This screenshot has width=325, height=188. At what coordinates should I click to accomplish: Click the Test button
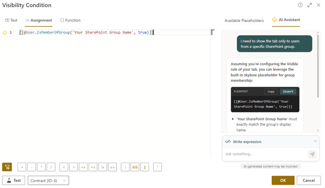(13, 180)
